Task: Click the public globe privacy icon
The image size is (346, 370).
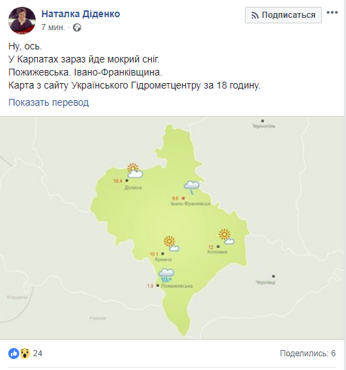Action: (77, 27)
